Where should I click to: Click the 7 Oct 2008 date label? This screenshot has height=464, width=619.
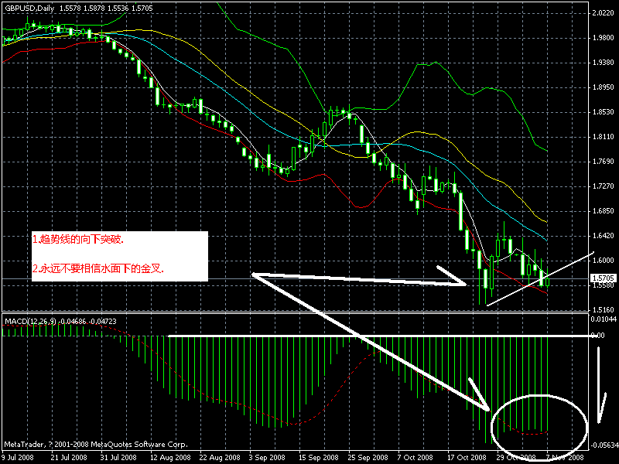click(416, 458)
